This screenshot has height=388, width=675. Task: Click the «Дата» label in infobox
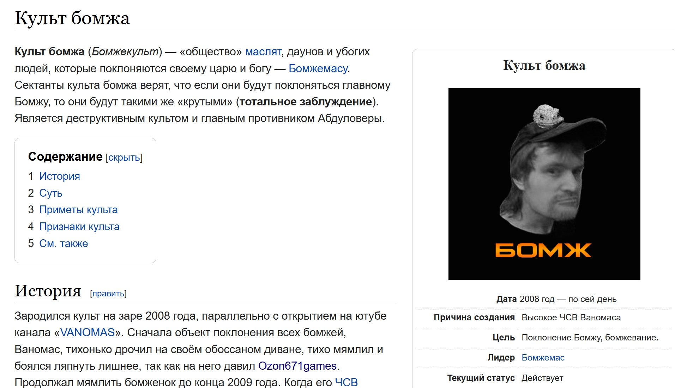506,299
